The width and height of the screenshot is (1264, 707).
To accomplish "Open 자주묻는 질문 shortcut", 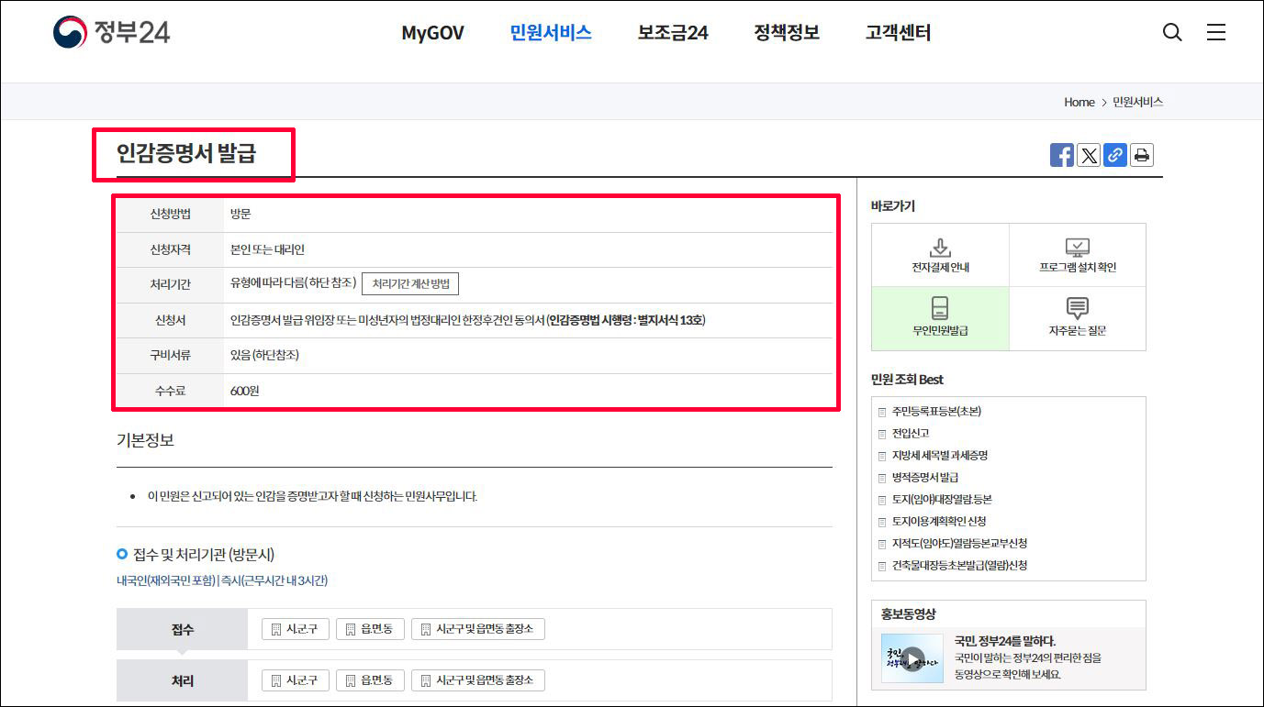I will click(x=1078, y=318).
